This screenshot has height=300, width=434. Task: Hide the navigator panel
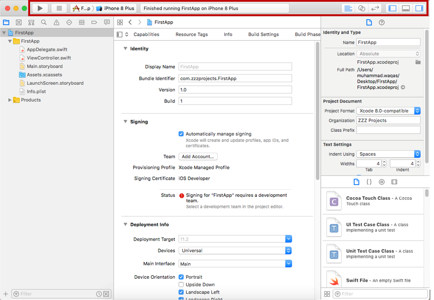coord(392,8)
